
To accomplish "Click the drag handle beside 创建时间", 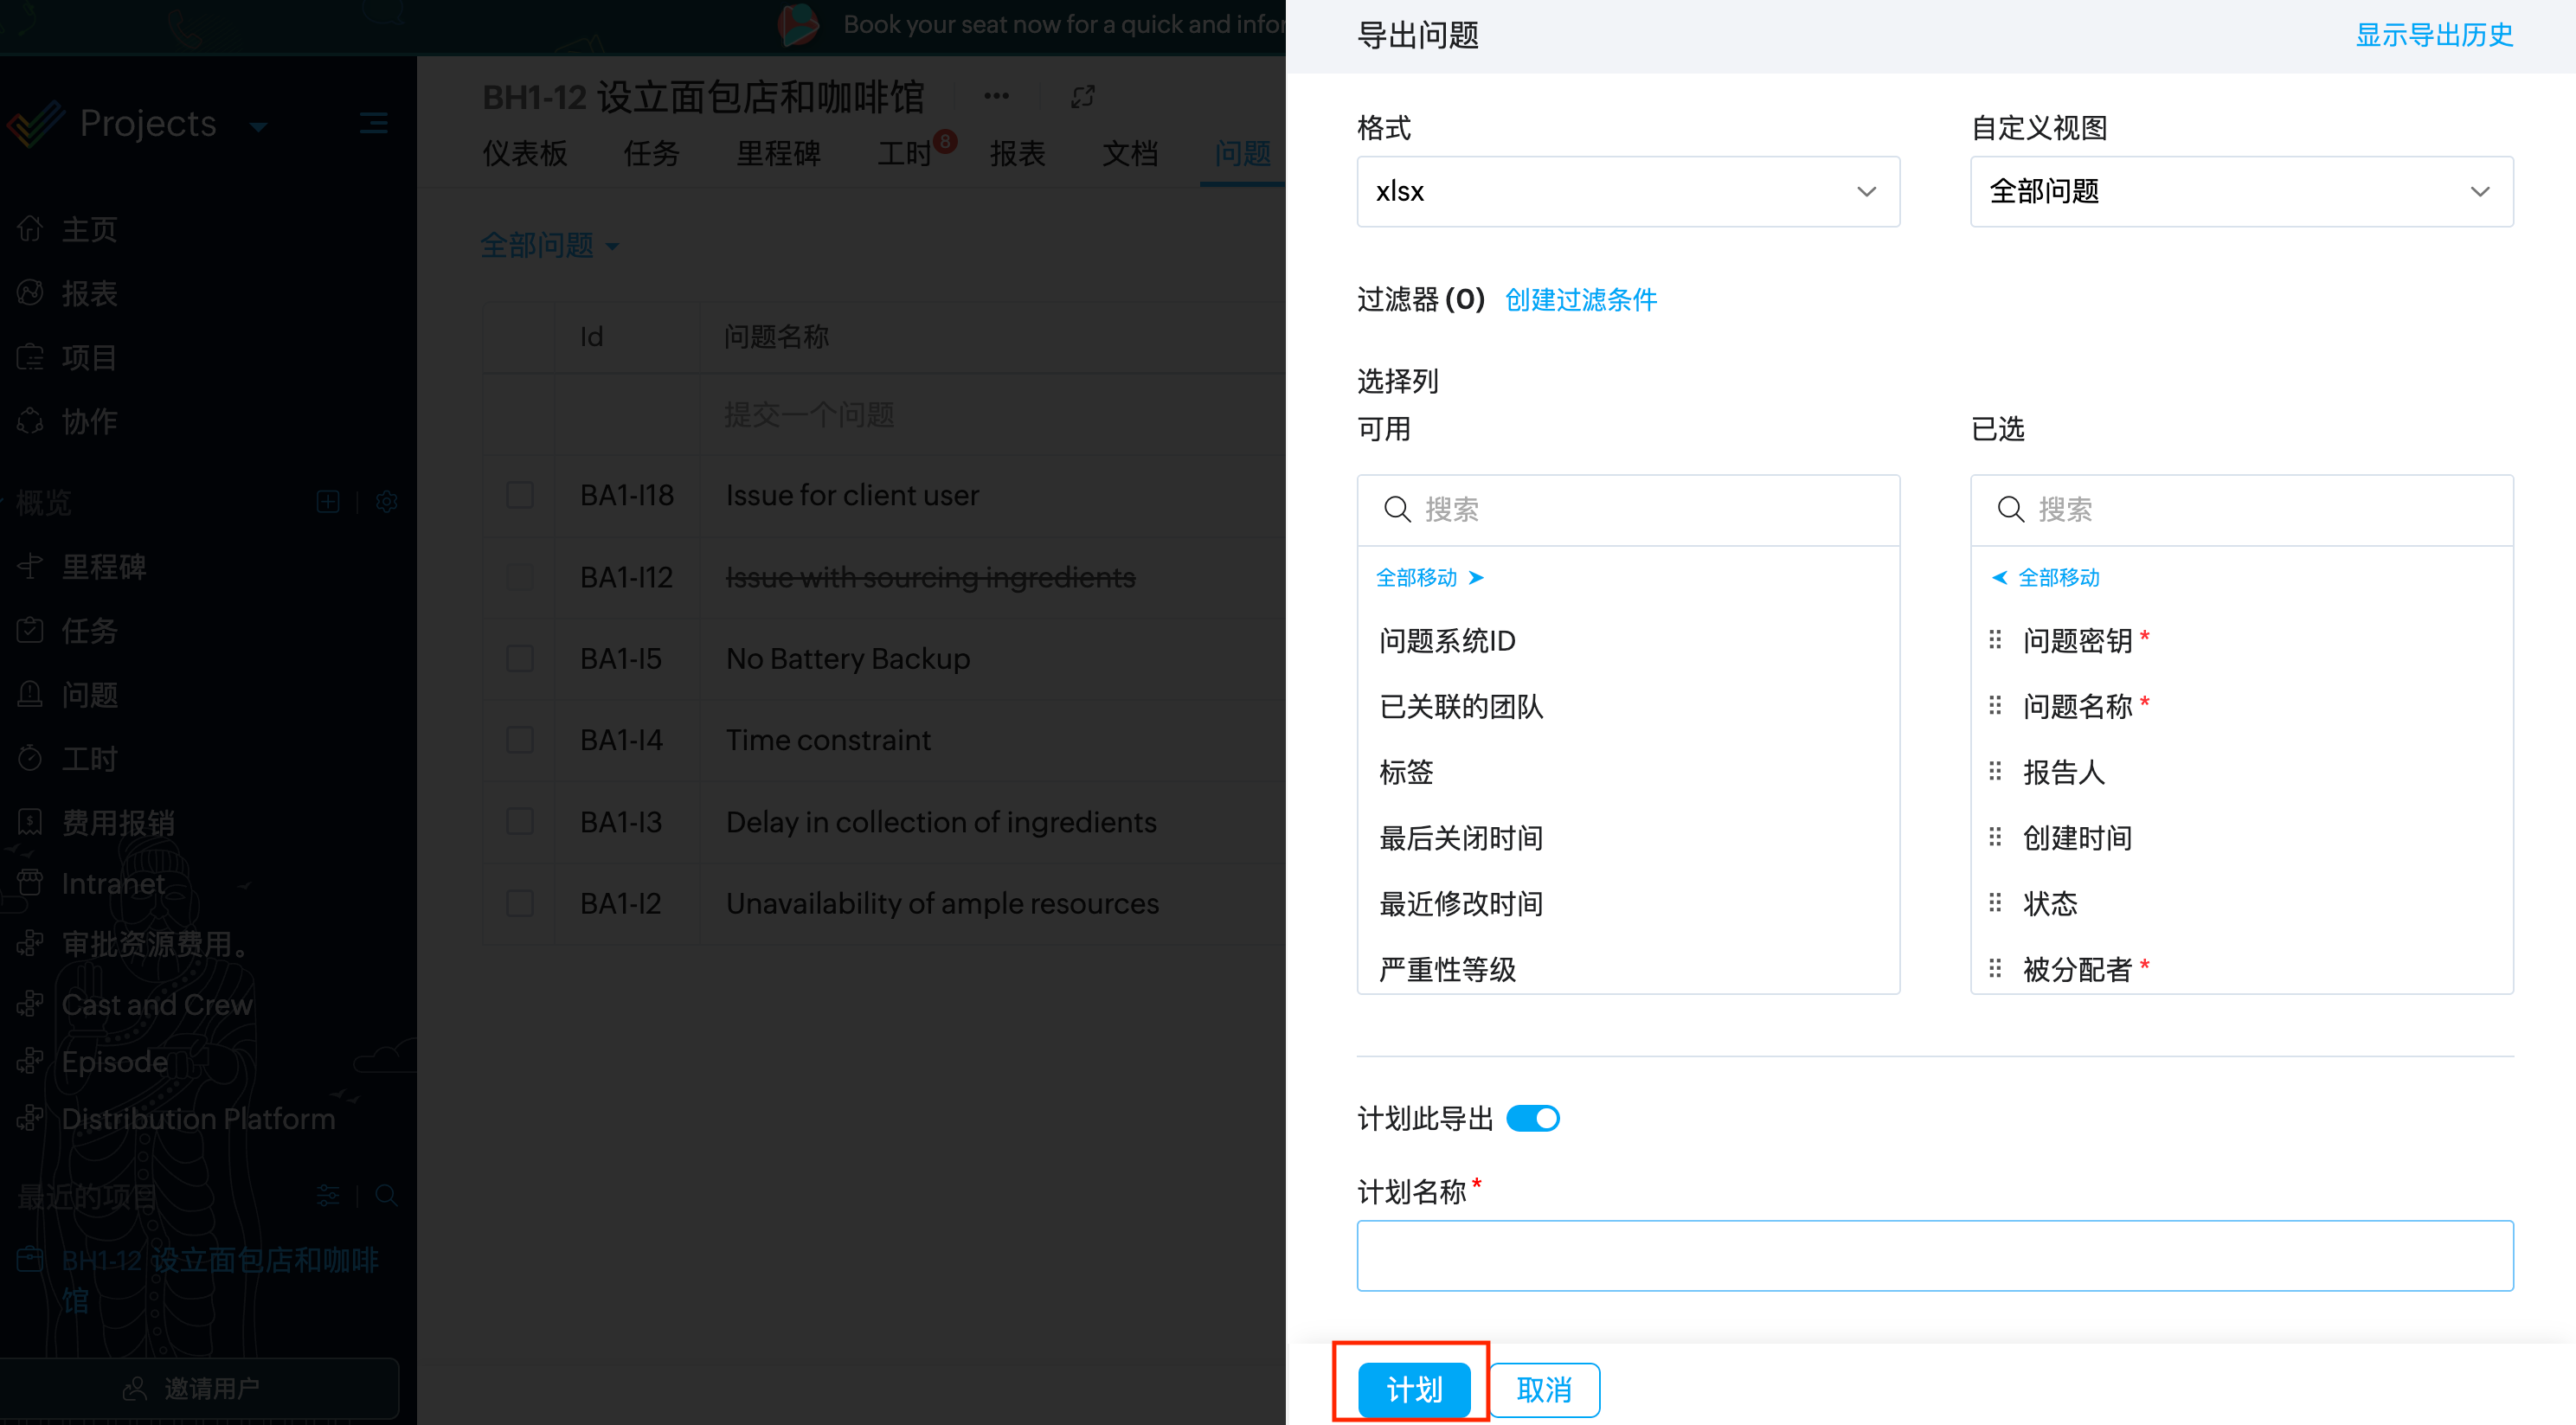I will tap(1995, 837).
